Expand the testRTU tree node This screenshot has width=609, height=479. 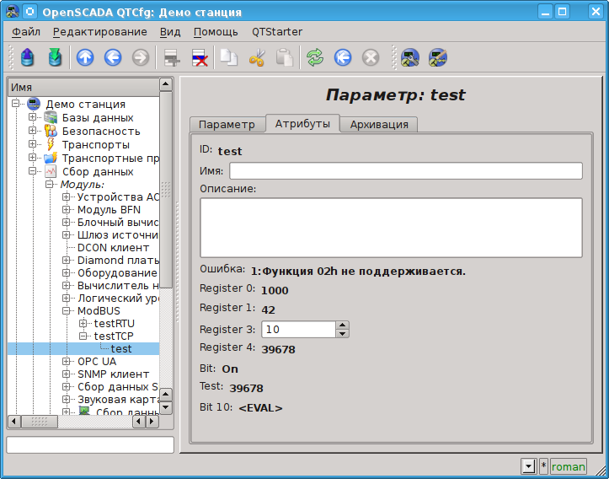83,323
